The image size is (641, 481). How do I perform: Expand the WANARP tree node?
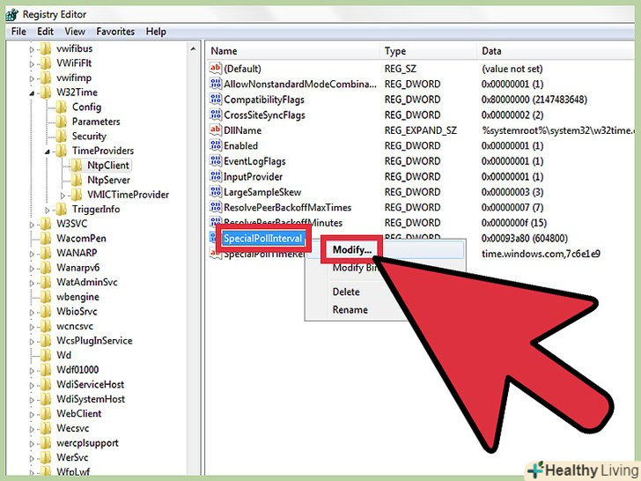[x=32, y=254]
